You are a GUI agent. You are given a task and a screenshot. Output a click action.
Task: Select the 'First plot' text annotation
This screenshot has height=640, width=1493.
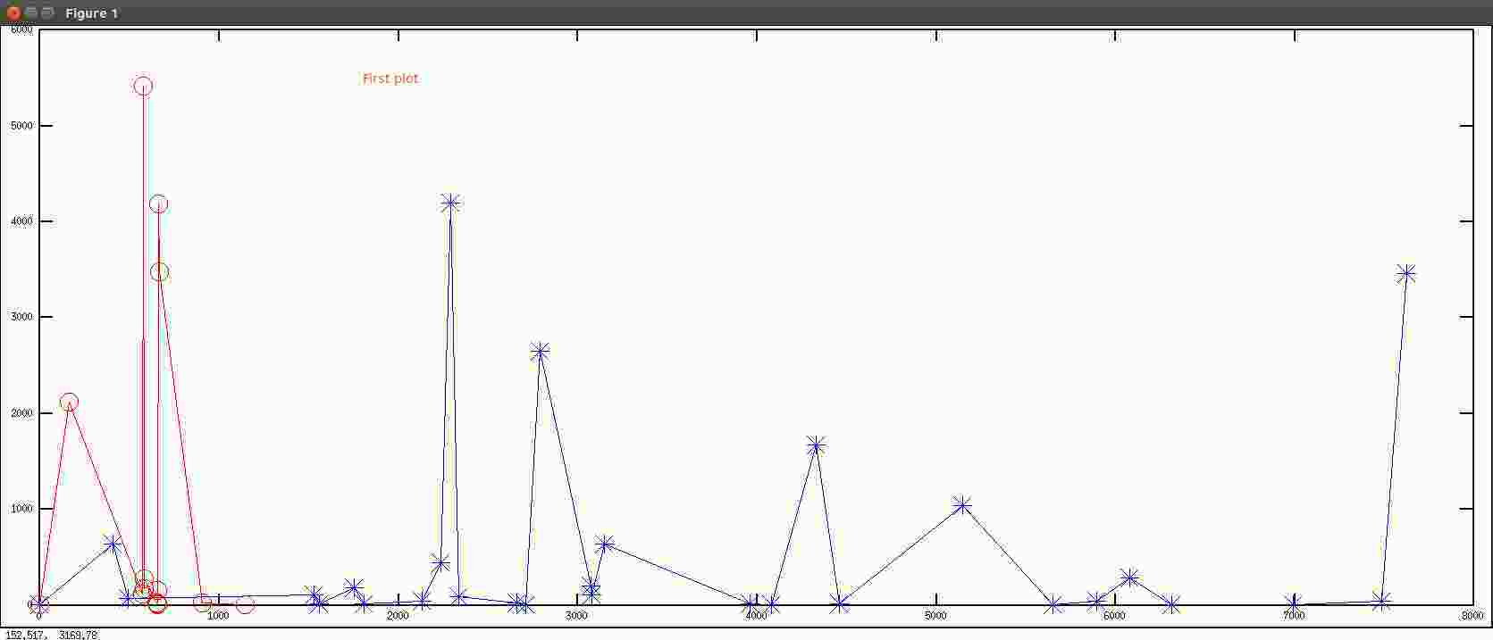point(390,79)
